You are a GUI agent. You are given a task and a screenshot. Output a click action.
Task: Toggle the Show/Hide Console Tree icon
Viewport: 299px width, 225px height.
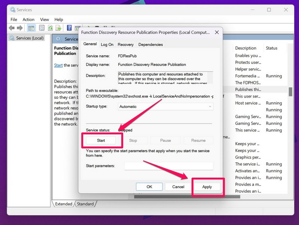tap(30, 28)
